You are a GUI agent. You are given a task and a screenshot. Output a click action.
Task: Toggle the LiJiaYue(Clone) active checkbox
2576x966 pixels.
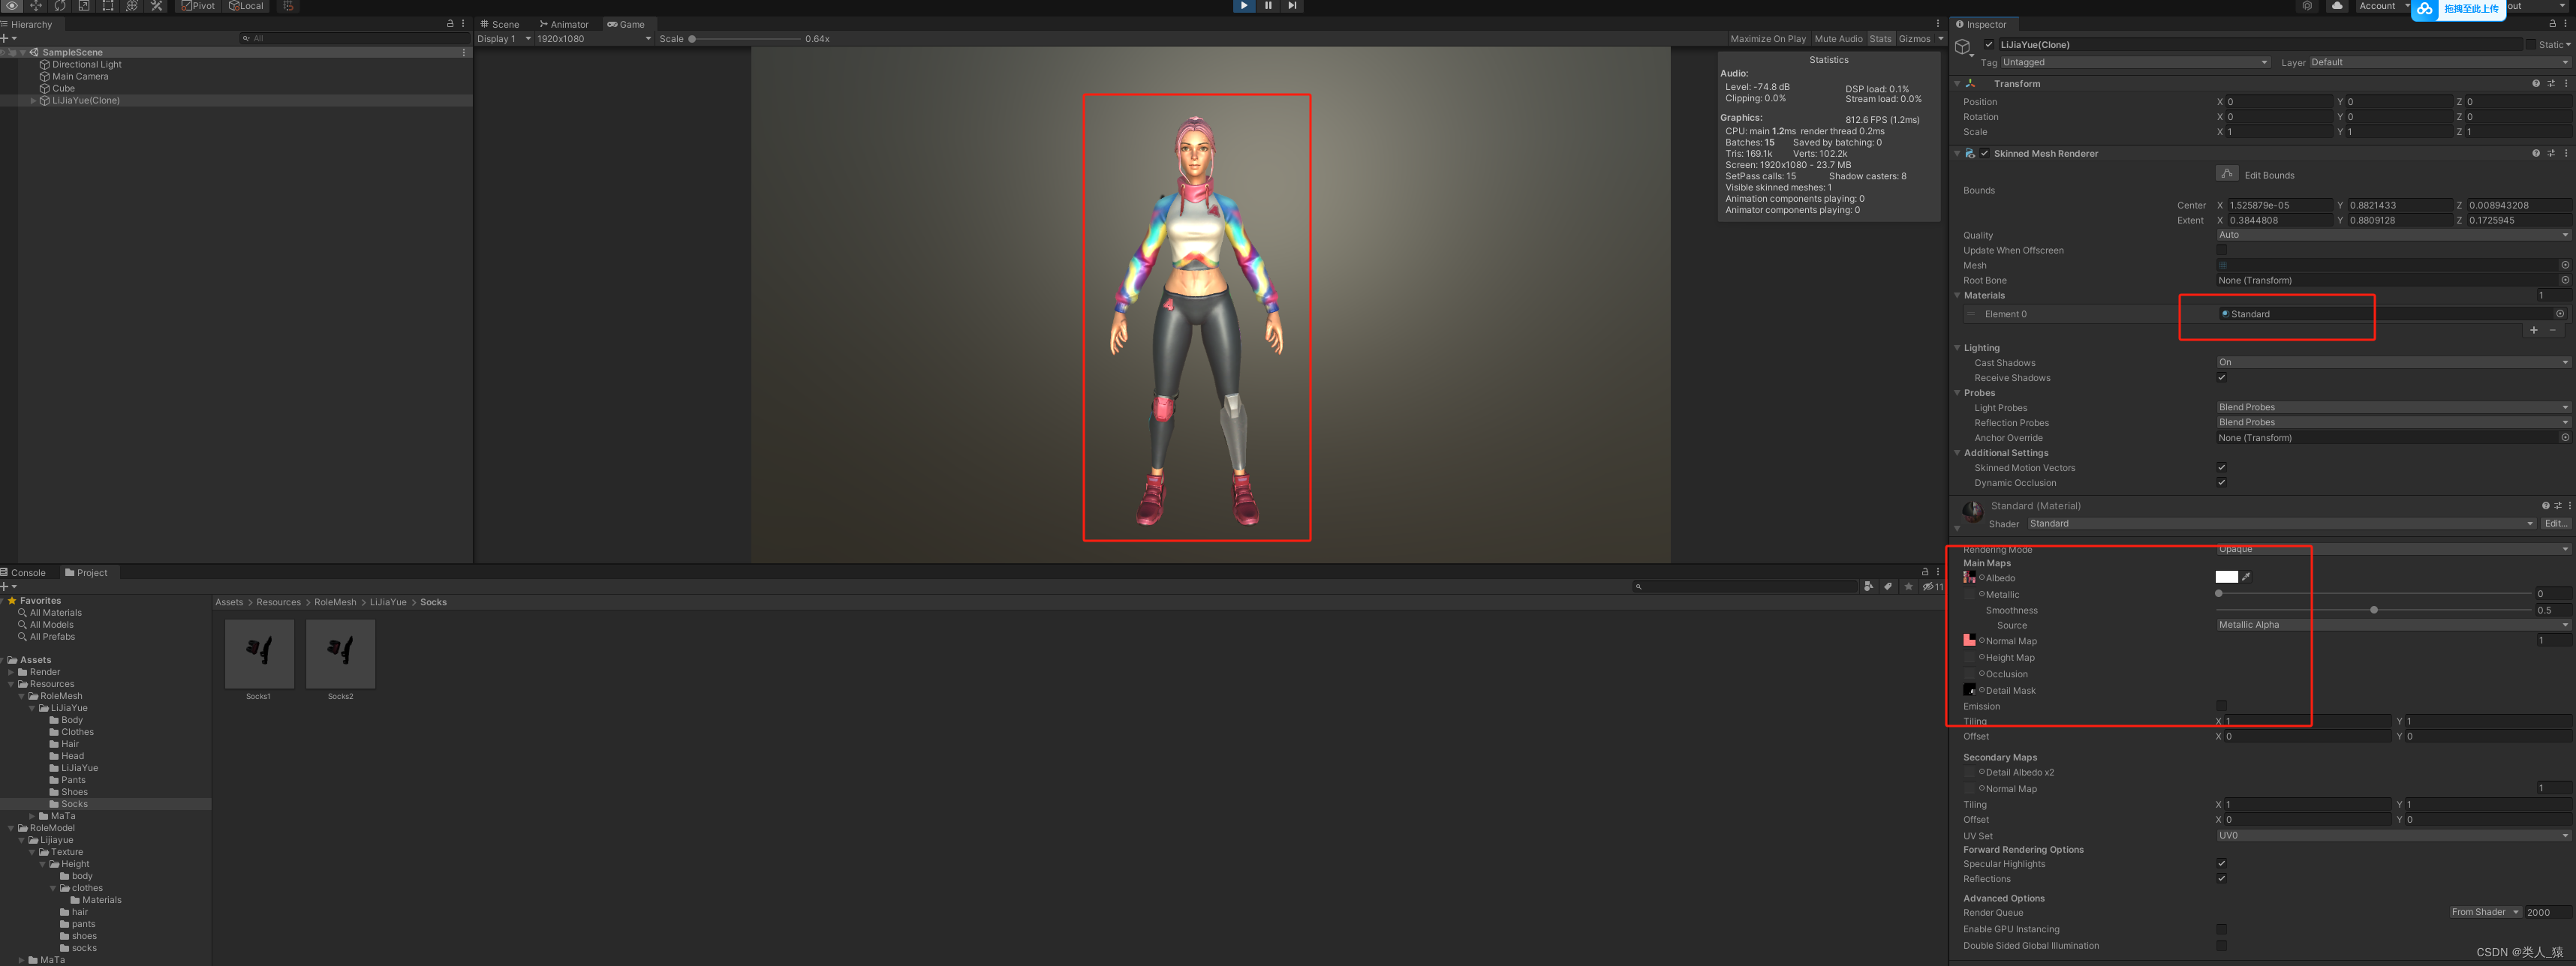(1989, 44)
